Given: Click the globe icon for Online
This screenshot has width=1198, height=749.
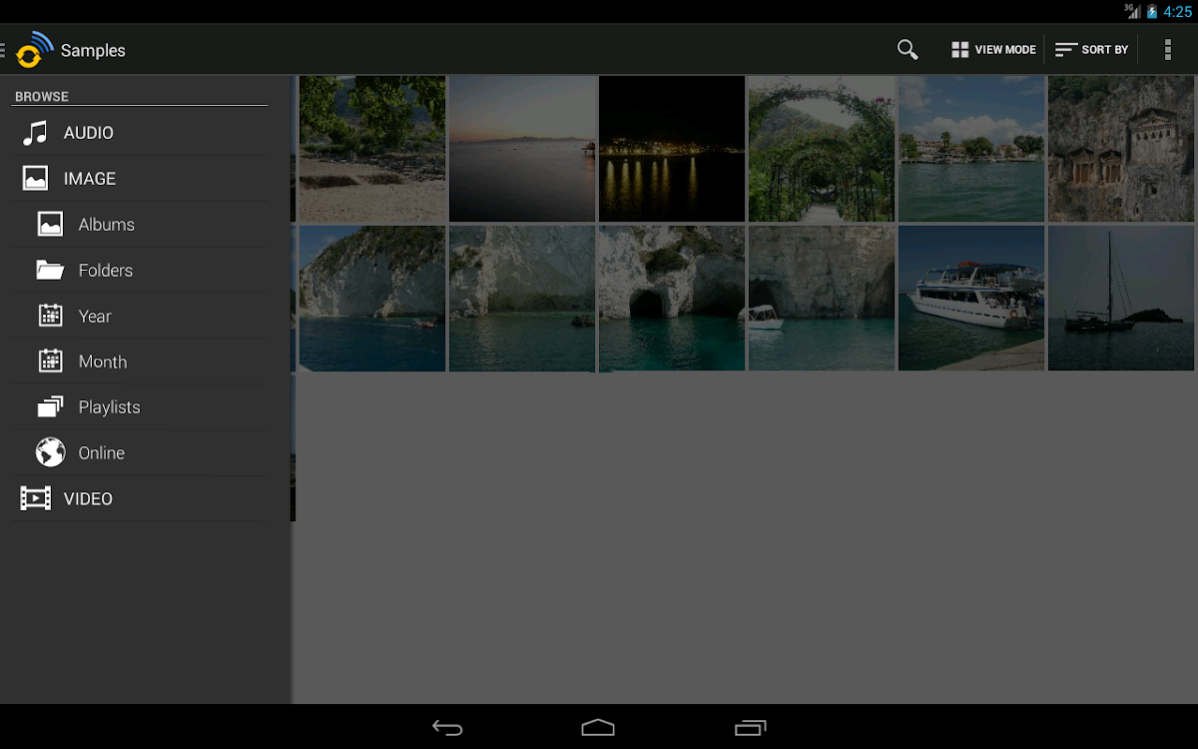Looking at the screenshot, I should click(50, 452).
